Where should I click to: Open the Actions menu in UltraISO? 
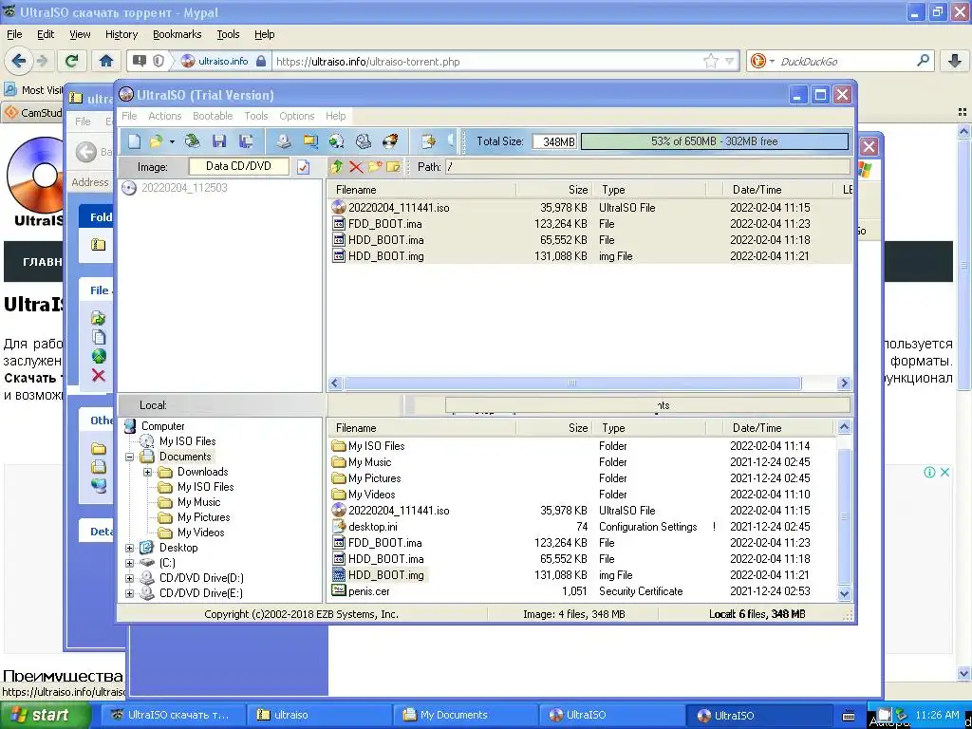(165, 116)
